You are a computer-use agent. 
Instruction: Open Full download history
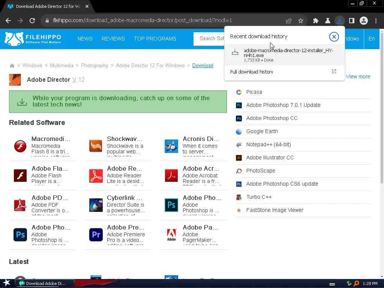[284, 72]
